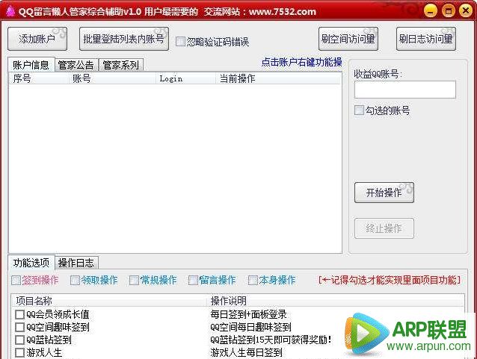Click the Login column header

[185, 78]
